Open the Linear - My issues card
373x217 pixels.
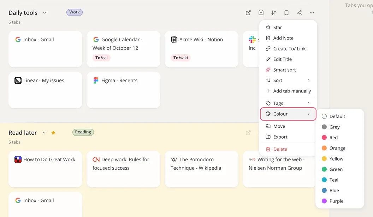46,90
